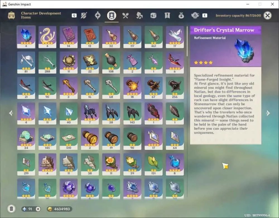This screenshot has height=218, width=279.
Task: Add Primogems with the plus button
Action: tap(38, 209)
